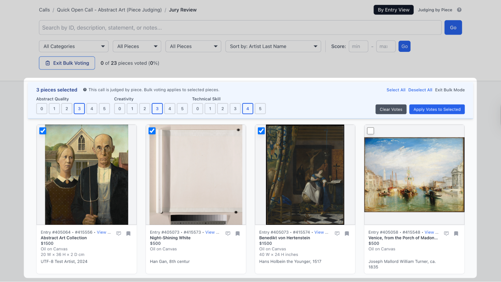Open comments for Venice, from the Porch piece

[x=446, y=233]
